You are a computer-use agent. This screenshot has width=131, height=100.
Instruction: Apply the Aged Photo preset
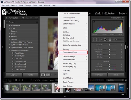click(x=19, y=53)
